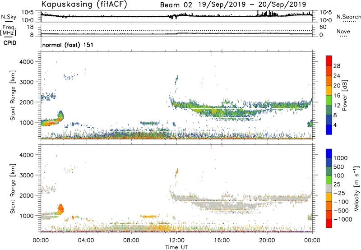Click the 'normal (fast) 151' text
This screenshot has height=250, width=361.
68,45
